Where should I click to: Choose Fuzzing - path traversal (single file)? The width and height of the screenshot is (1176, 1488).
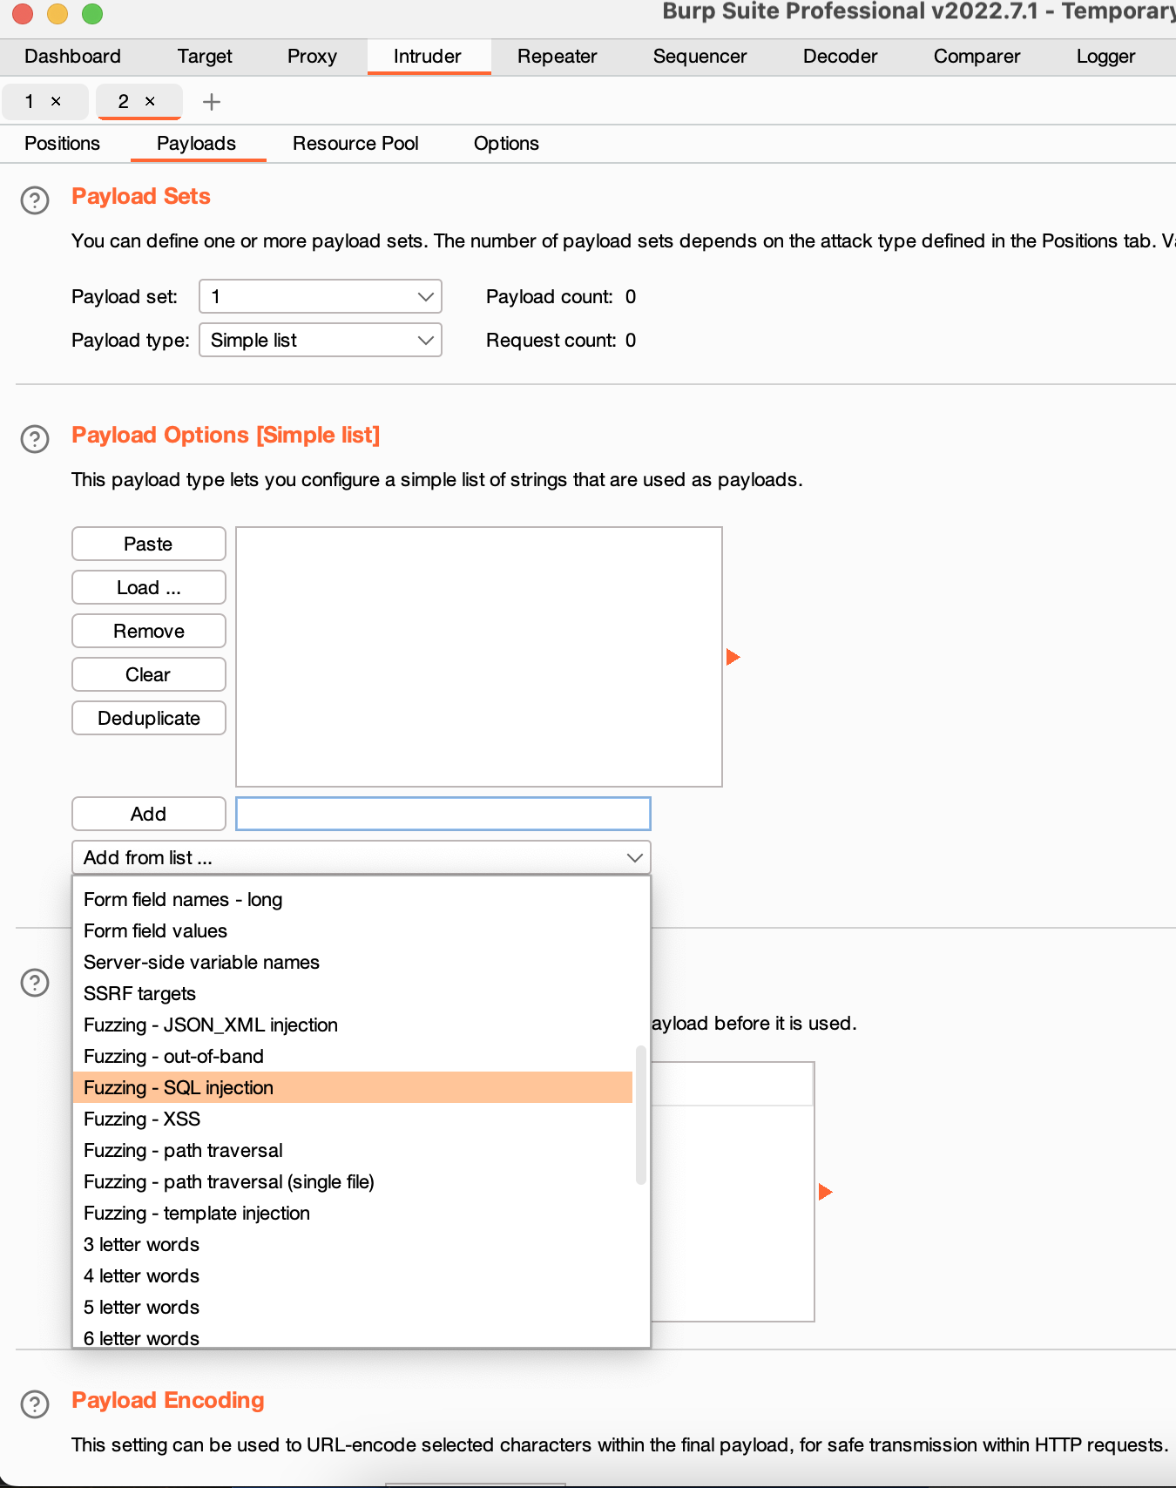[354, 1181]
